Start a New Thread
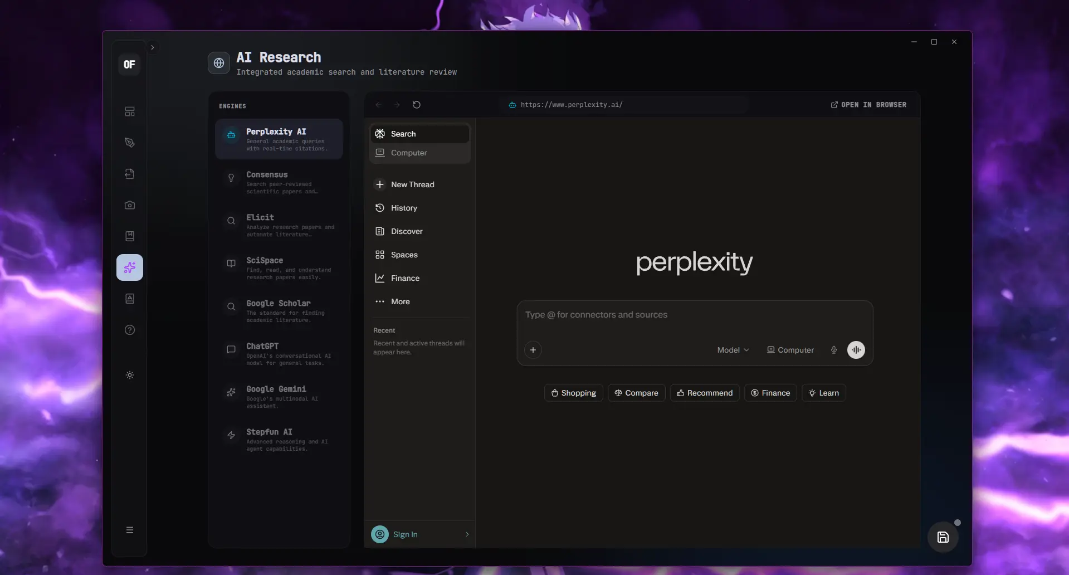Viewport: 1069px width, 575px height. [x=420, y=184]
